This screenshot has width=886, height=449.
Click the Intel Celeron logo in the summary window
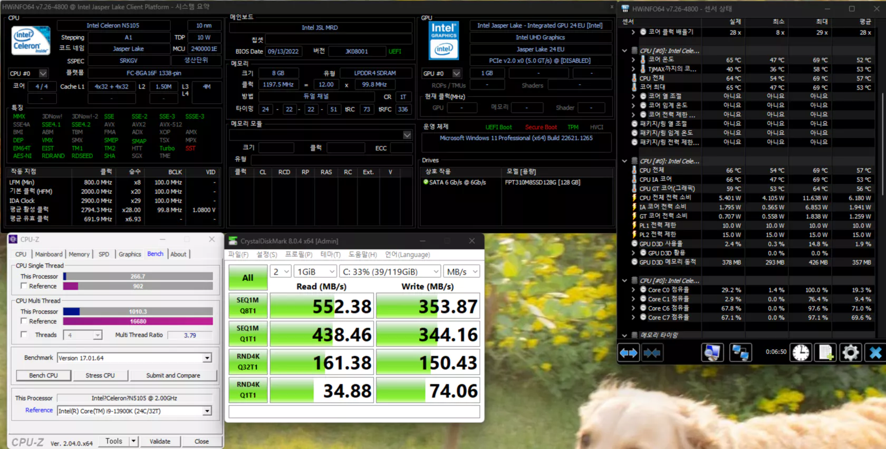(31, 41)
